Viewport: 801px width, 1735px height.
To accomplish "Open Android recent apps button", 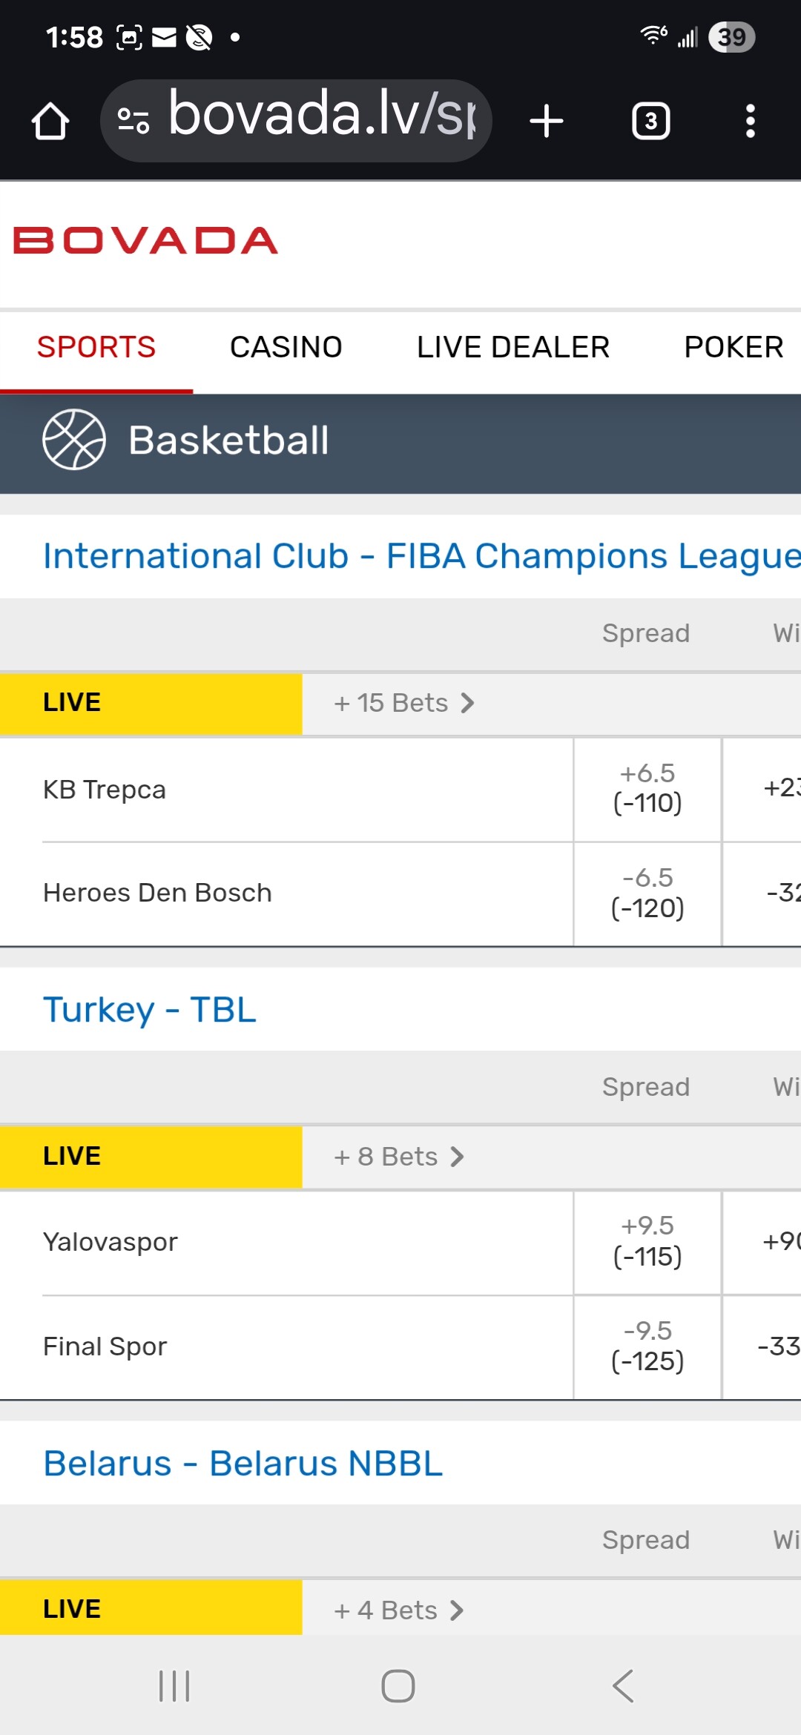I will [x=175, y=1686].
